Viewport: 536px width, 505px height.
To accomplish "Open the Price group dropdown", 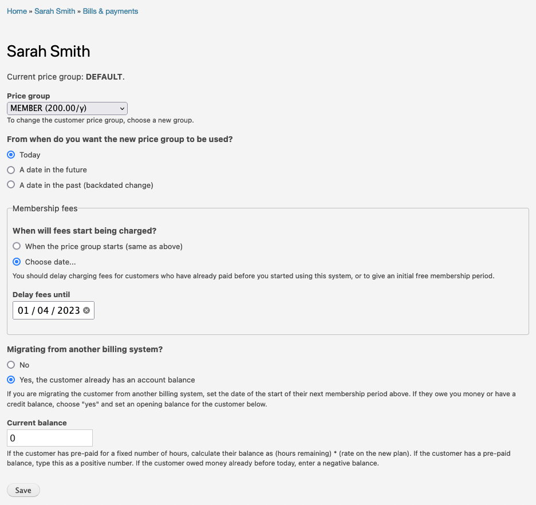I will [x=67, y=108].
